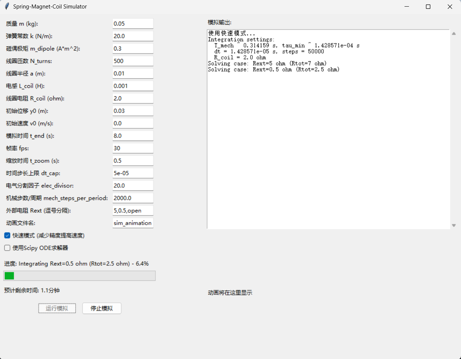Click the feather app icon in title bar
This screenshot has height=359, width=461.
click(x=7, y=7)
